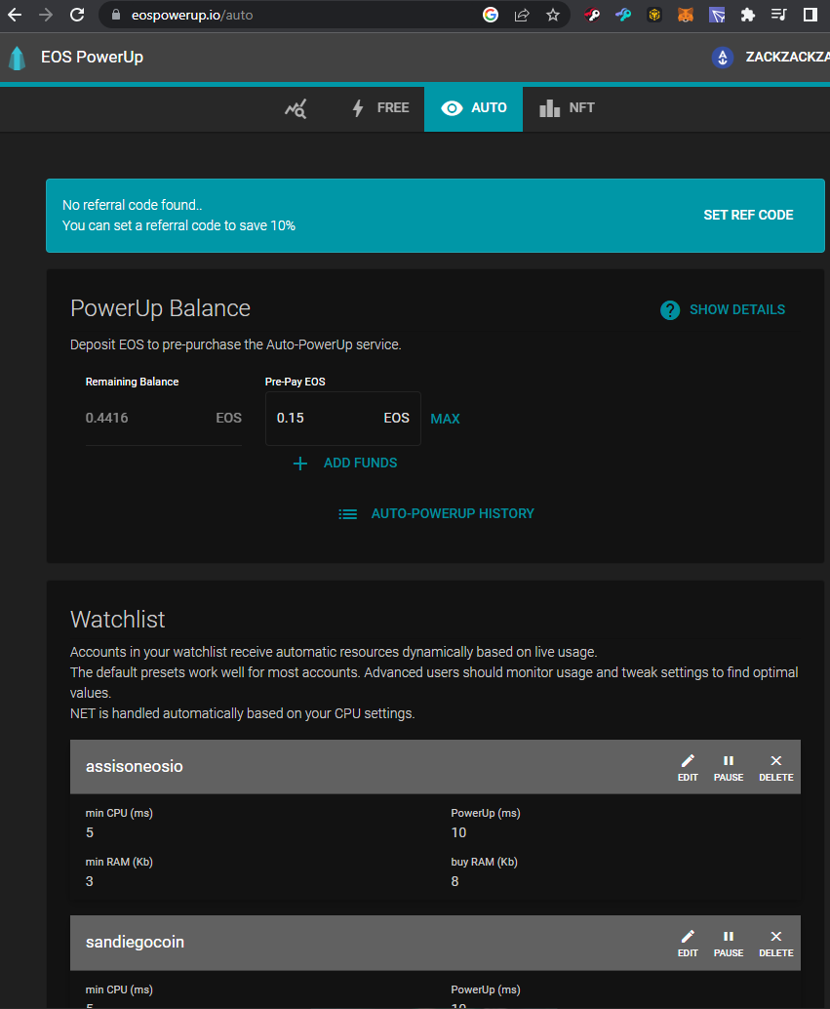The width and height of the screenshot is (830, 1009).
Task: View site info via the padlock icon
Action: 116,15
